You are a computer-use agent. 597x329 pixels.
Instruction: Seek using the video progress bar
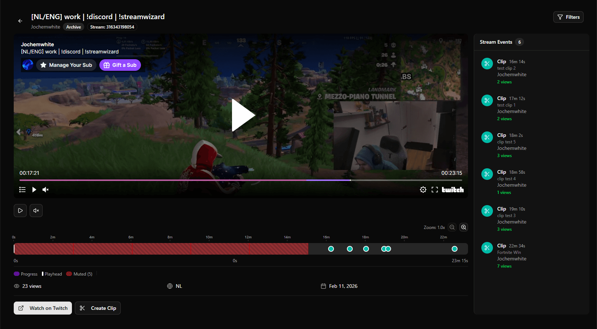pos(240,180)
